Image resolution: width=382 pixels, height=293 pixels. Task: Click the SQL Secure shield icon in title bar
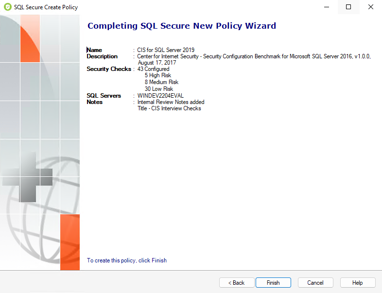(x=8, y=7)
